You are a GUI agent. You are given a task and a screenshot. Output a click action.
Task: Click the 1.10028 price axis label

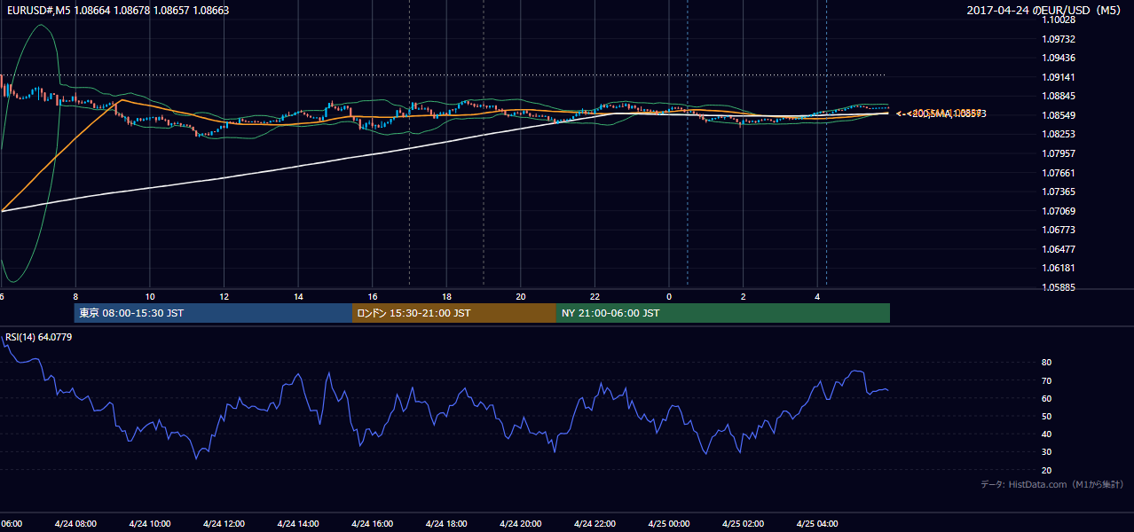[1059, 20]
